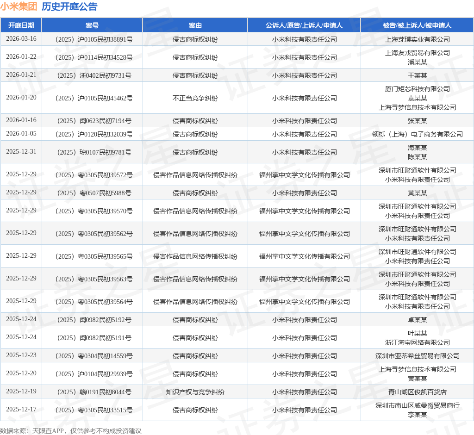Select case number 粤0305民初39562号
The width and height of the screenshot is (474, 435).
tap(94, 234)
